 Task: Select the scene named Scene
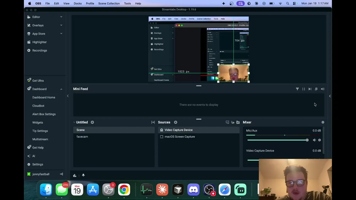click(114, 130)
